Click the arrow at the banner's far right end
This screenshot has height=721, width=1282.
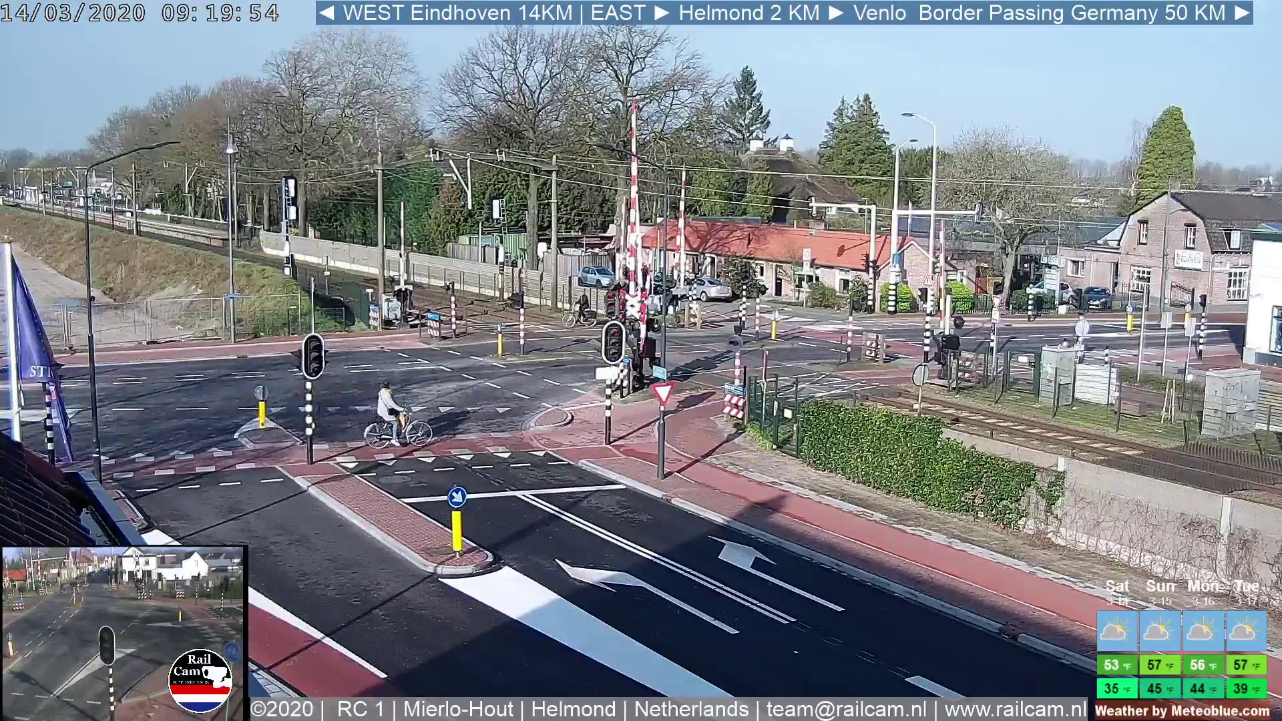[x=1241, y=13]
